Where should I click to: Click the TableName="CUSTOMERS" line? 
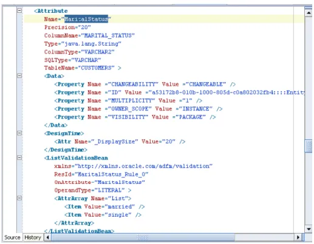(x=83, y=68)
